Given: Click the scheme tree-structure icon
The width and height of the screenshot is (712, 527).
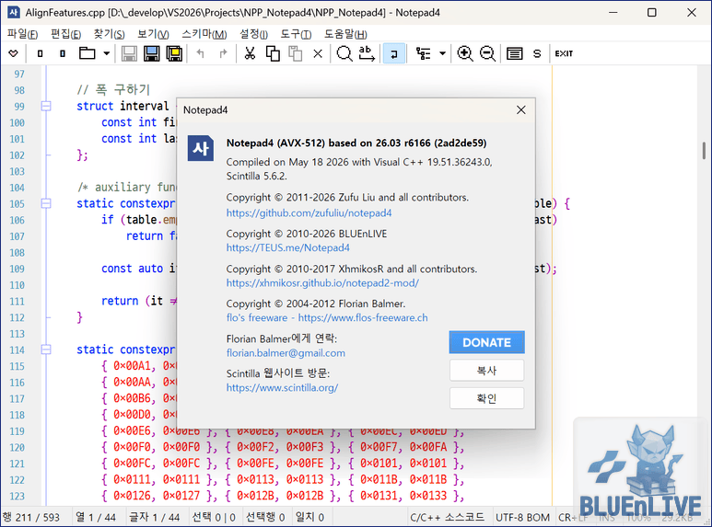Looking at the screenshot, I should [423, 53].
